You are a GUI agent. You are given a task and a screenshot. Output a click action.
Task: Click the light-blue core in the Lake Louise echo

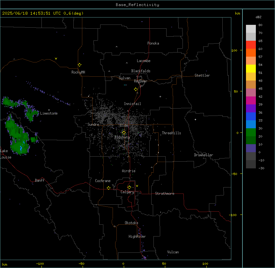[21, 148]
